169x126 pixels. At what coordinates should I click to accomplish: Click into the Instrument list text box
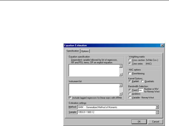point(94,90)
